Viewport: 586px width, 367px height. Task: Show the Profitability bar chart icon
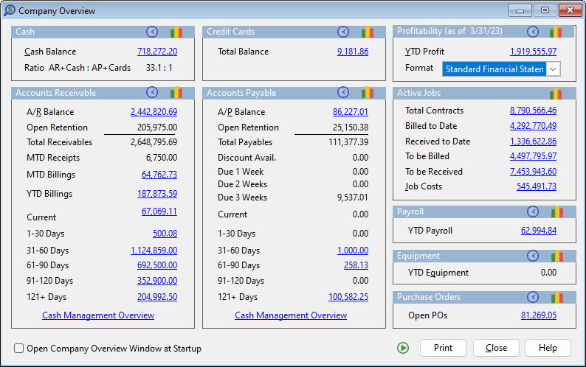coord(556,32)
